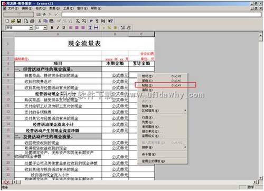Image resolution: width=264 pixels, height=191 pixels.
Task: Click the New file toolbar icon
Action: click(x=7, y=21)
